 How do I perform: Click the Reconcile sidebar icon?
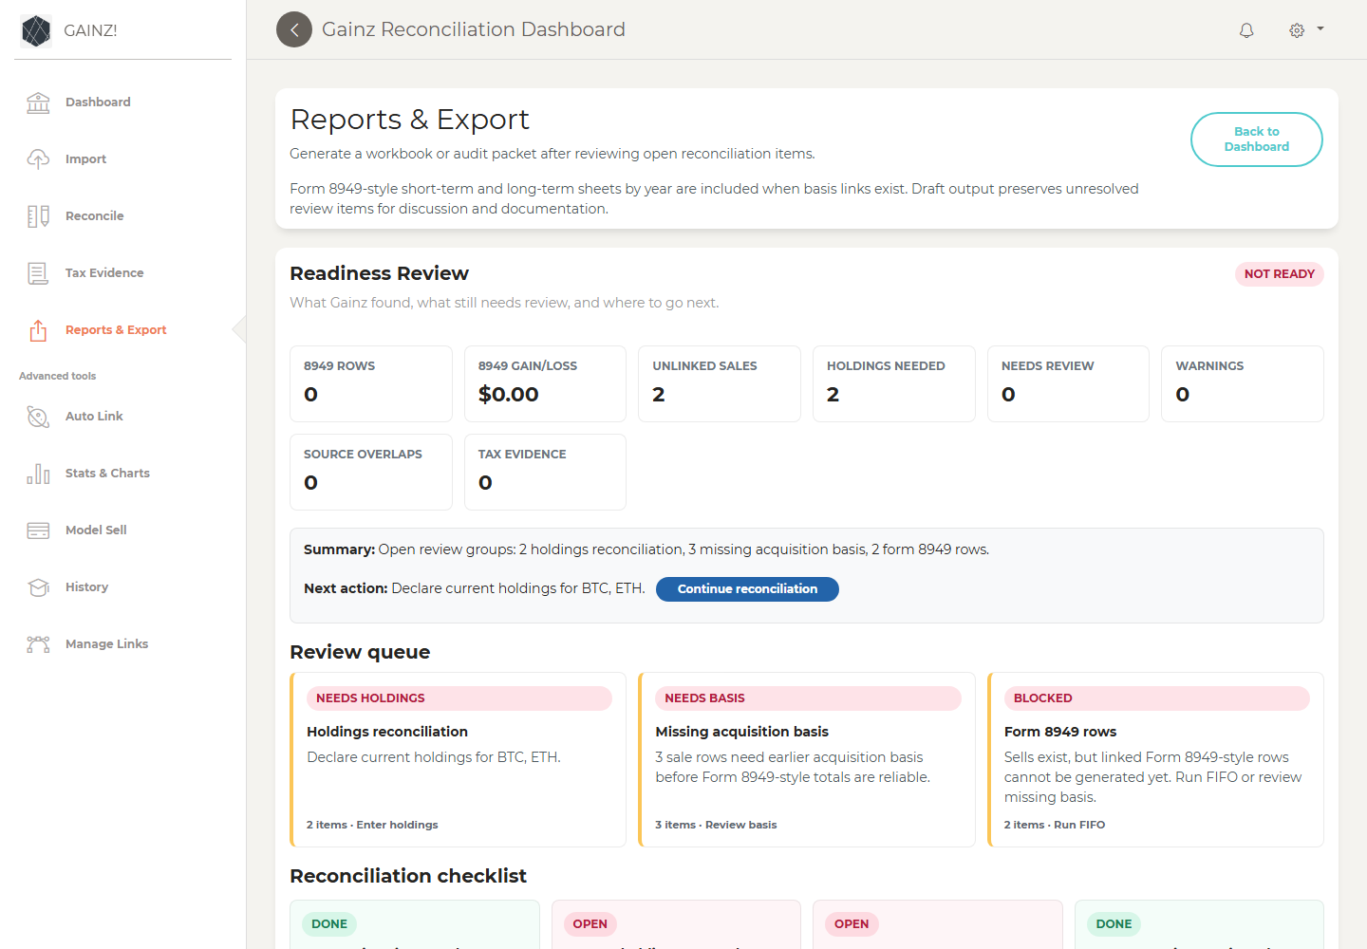pyautogui.click(x=38, y=216)
